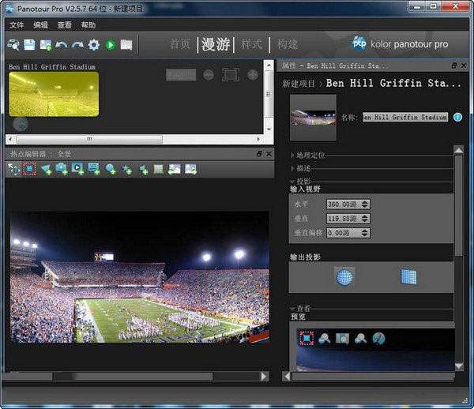Expand the 地理定位 section
This screenshot has width=474, height=409.
309,156
